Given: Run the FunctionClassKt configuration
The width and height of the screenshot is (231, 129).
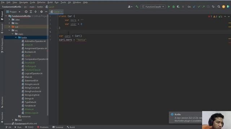Looking at the screenshot, I should [169, 7].
